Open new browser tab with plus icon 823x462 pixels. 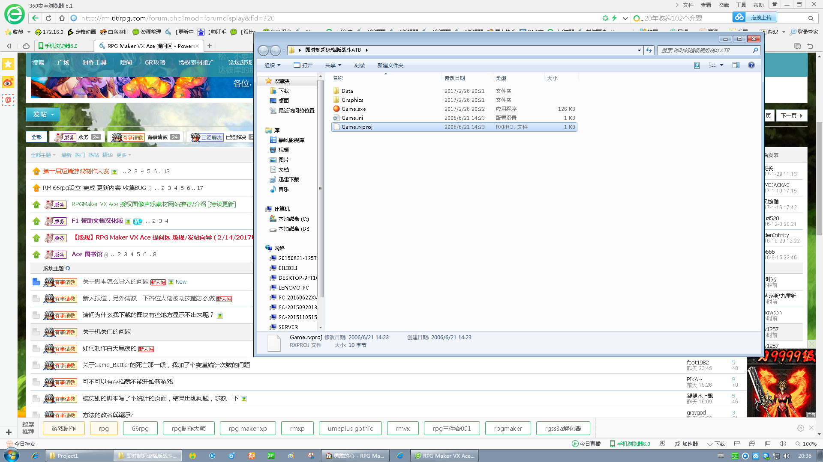pos(210,46)
